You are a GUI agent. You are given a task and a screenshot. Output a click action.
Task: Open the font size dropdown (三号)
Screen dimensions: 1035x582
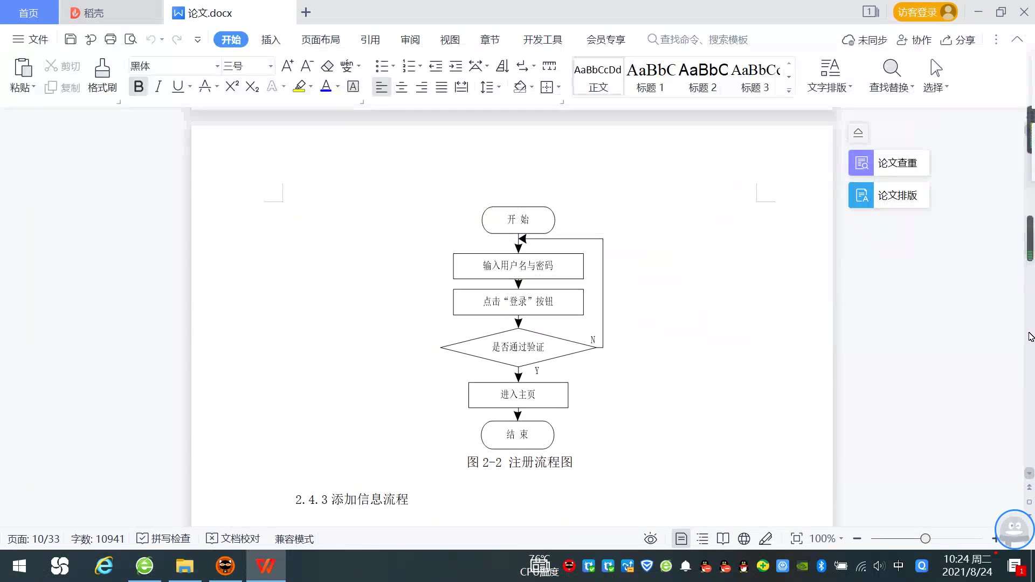click(x=271, y=66)
